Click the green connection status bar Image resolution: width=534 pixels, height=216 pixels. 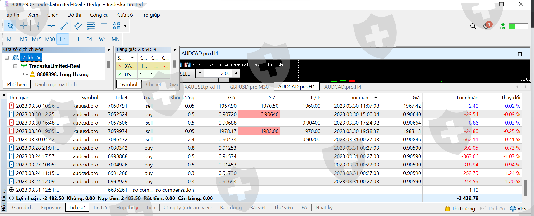518,26
